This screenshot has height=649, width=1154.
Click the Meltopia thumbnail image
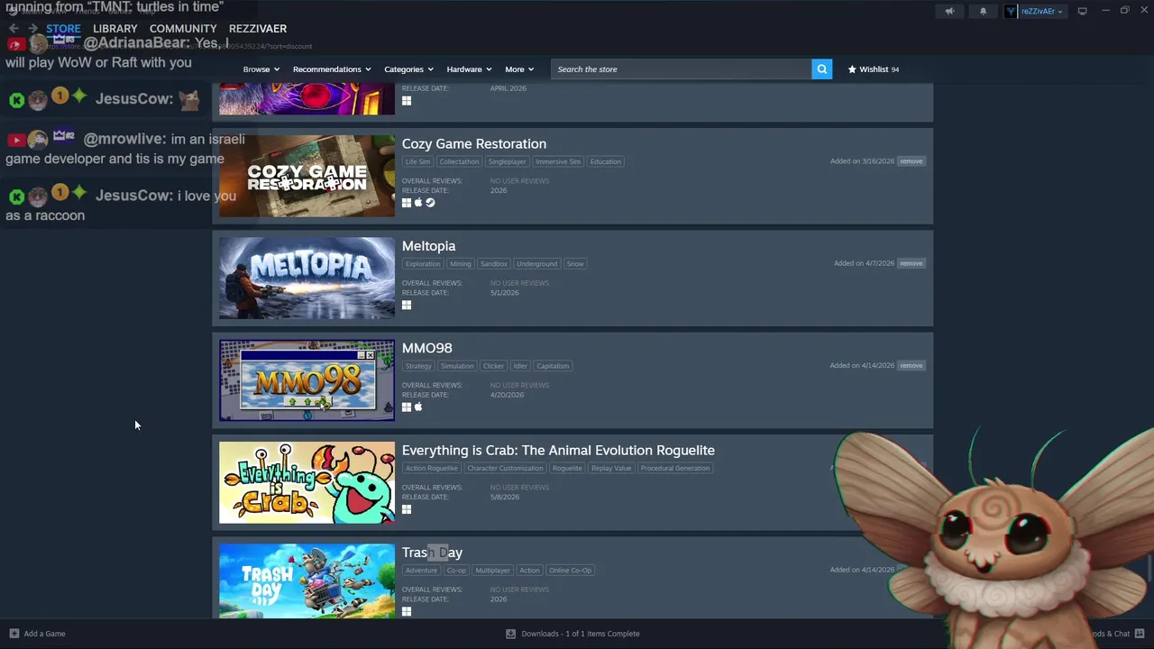307,278
